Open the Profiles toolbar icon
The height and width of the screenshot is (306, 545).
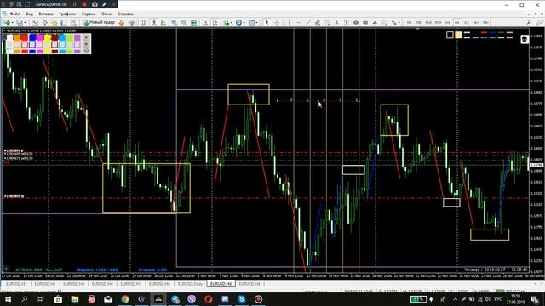(20, 22)
